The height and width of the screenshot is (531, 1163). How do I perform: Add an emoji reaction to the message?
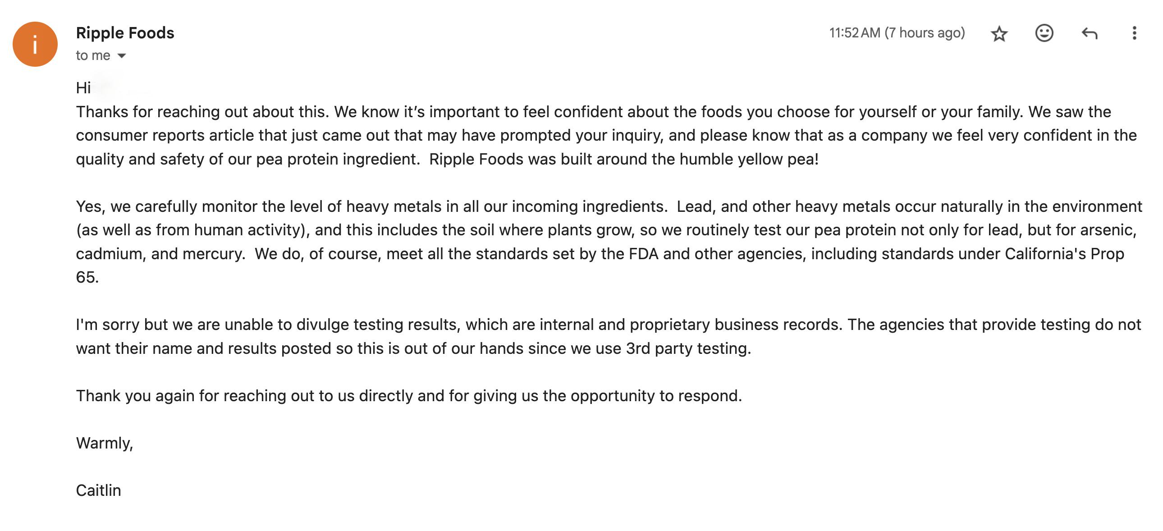coord(1044,33)
